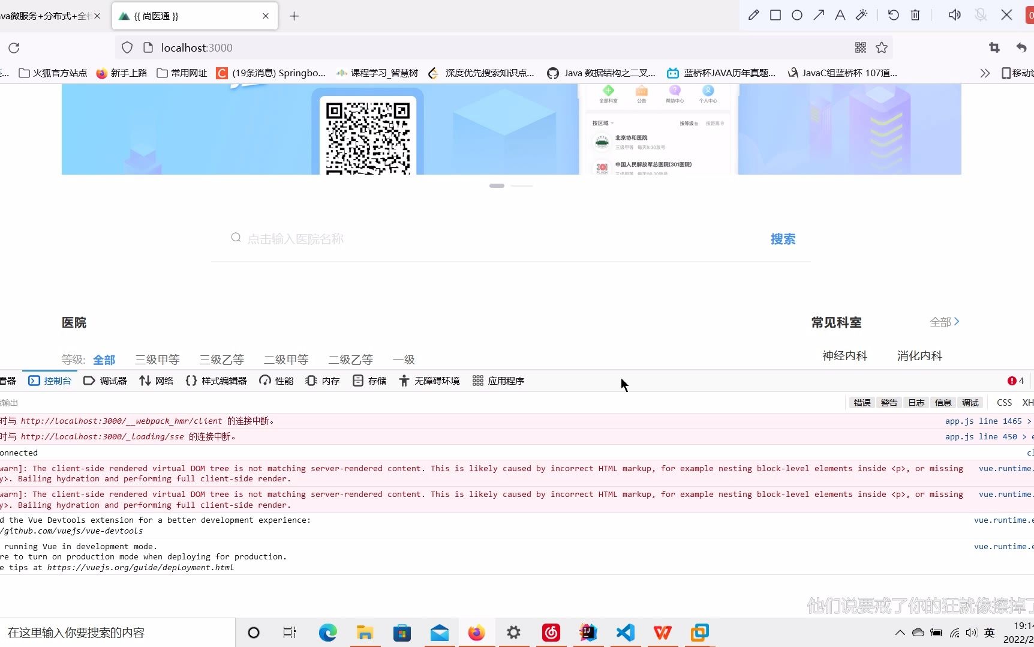Toggle the muted microphone icon
1034x647 pixels.
pos(981,15)
